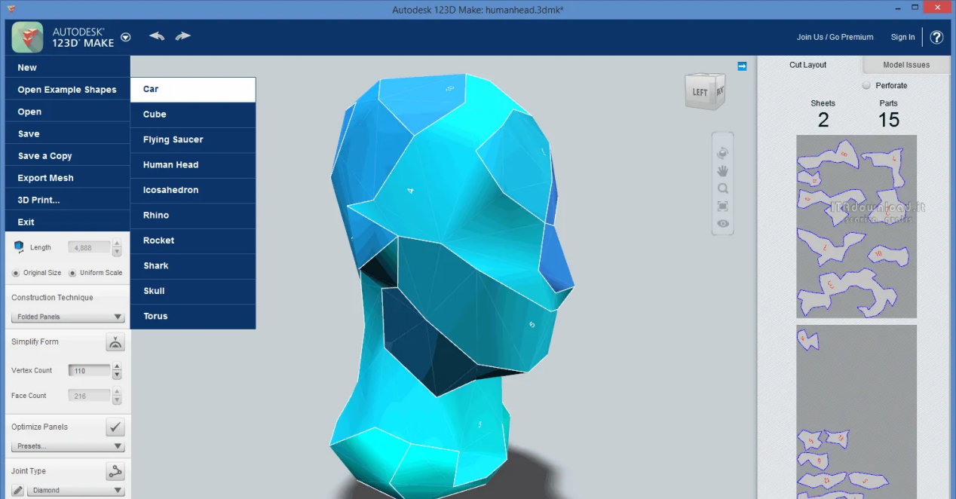Select the Original Size radio button
This screenshot has width=956, height=499.
pos(16,273)
